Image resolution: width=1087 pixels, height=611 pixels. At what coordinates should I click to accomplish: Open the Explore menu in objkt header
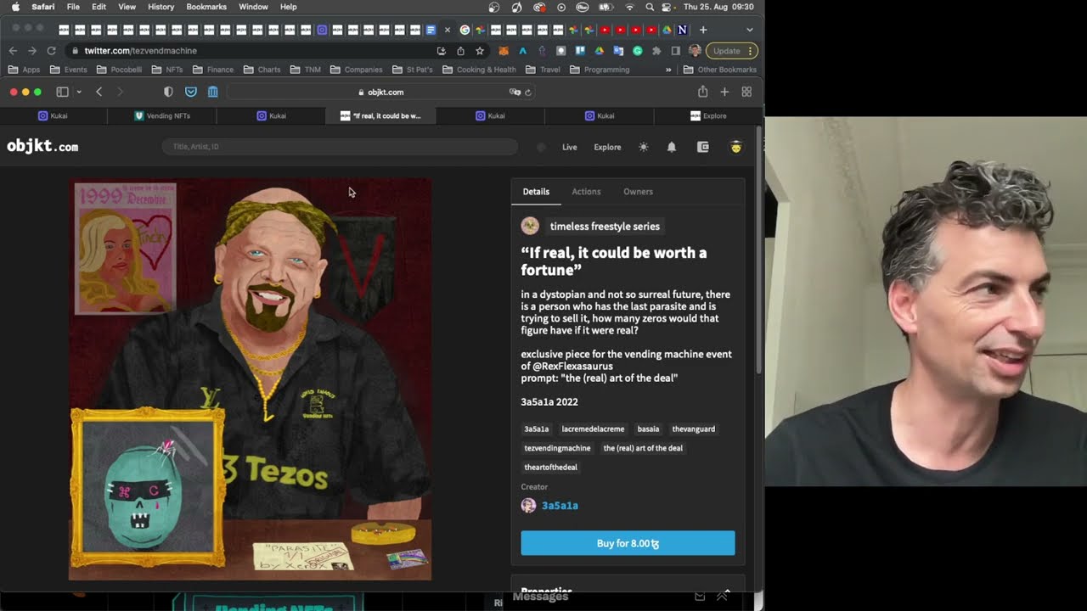[x=607, y=147]
